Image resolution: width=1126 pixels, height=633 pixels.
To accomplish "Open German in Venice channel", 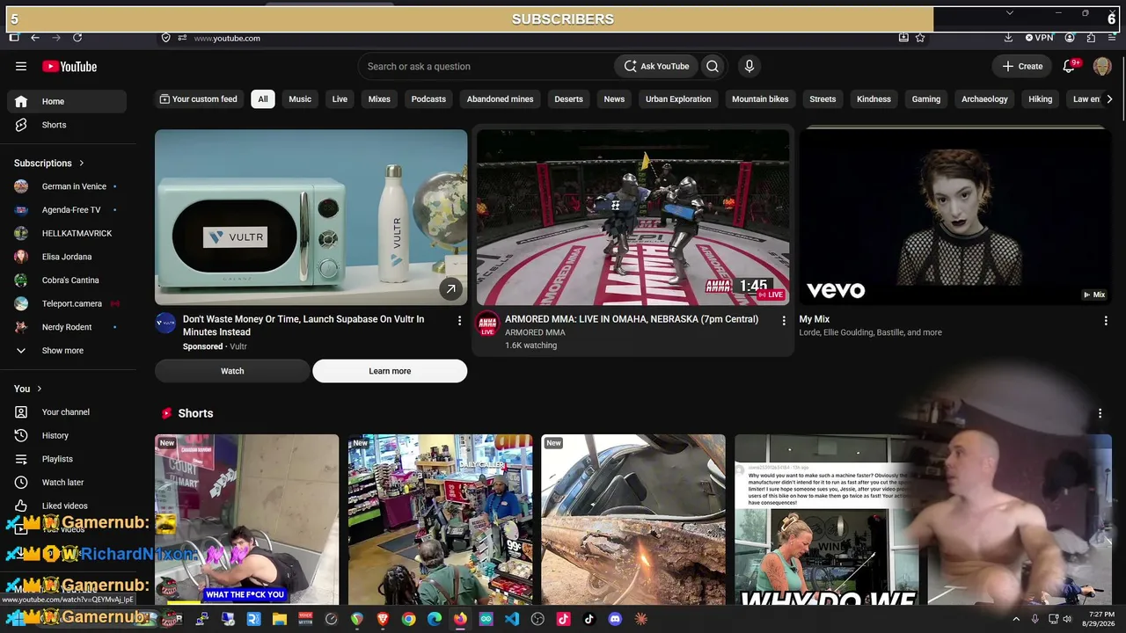I will pos(67,186).
